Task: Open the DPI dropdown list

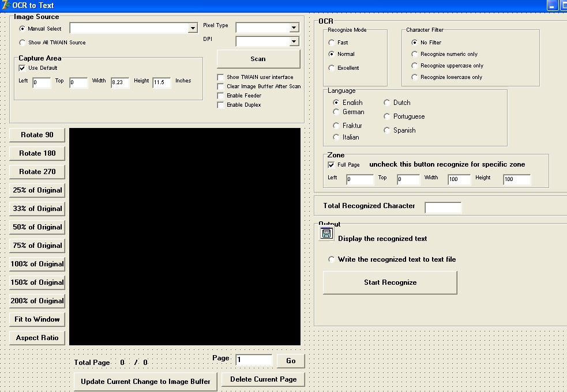Action: 294,42
